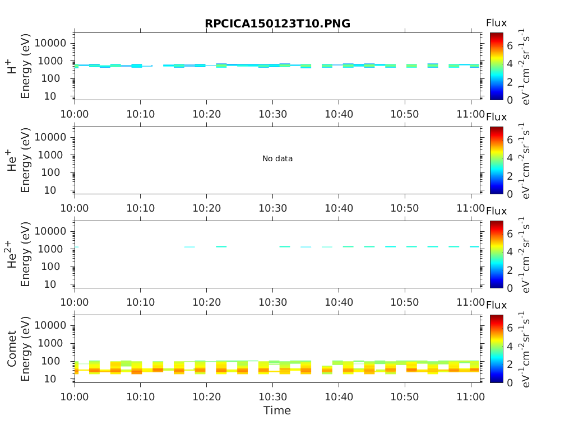Click 10:30 tick label below H+ panel

(x=273, y=114)
